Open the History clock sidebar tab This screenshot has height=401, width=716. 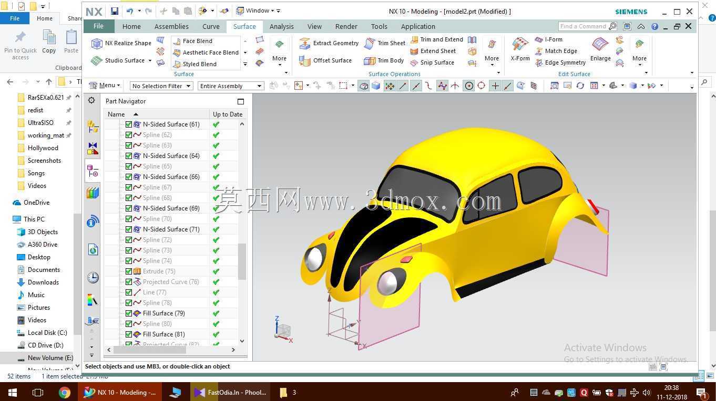[x=93, y=277]
